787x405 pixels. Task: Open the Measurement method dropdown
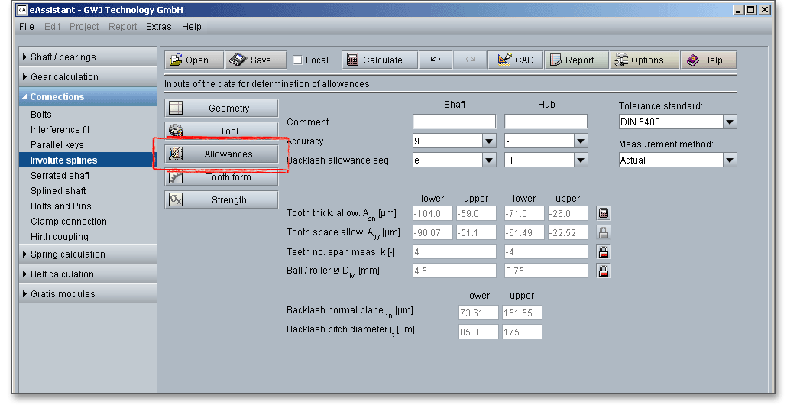[x=730, y=160]
